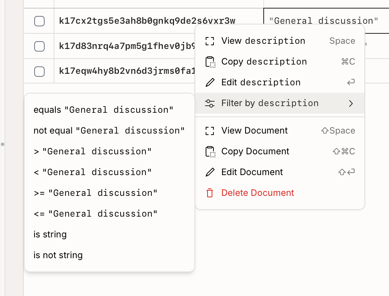Click the View description expand icon

[210, 41]
